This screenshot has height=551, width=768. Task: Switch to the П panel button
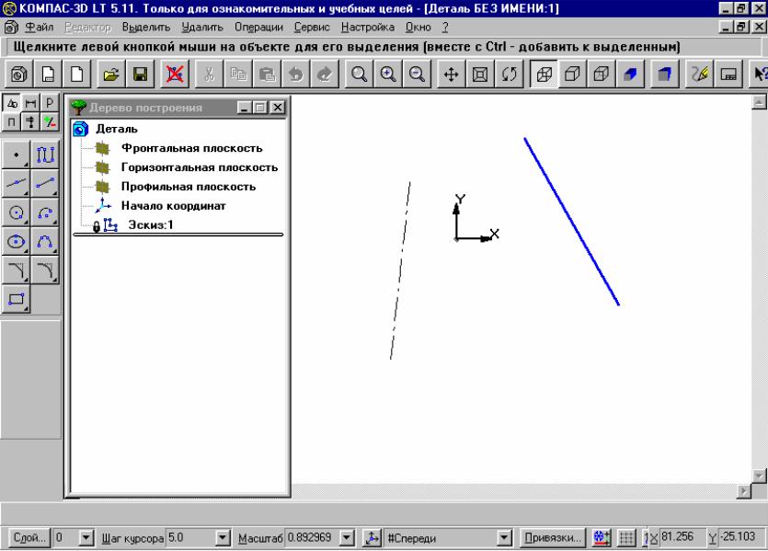click(x=12, y=122)
